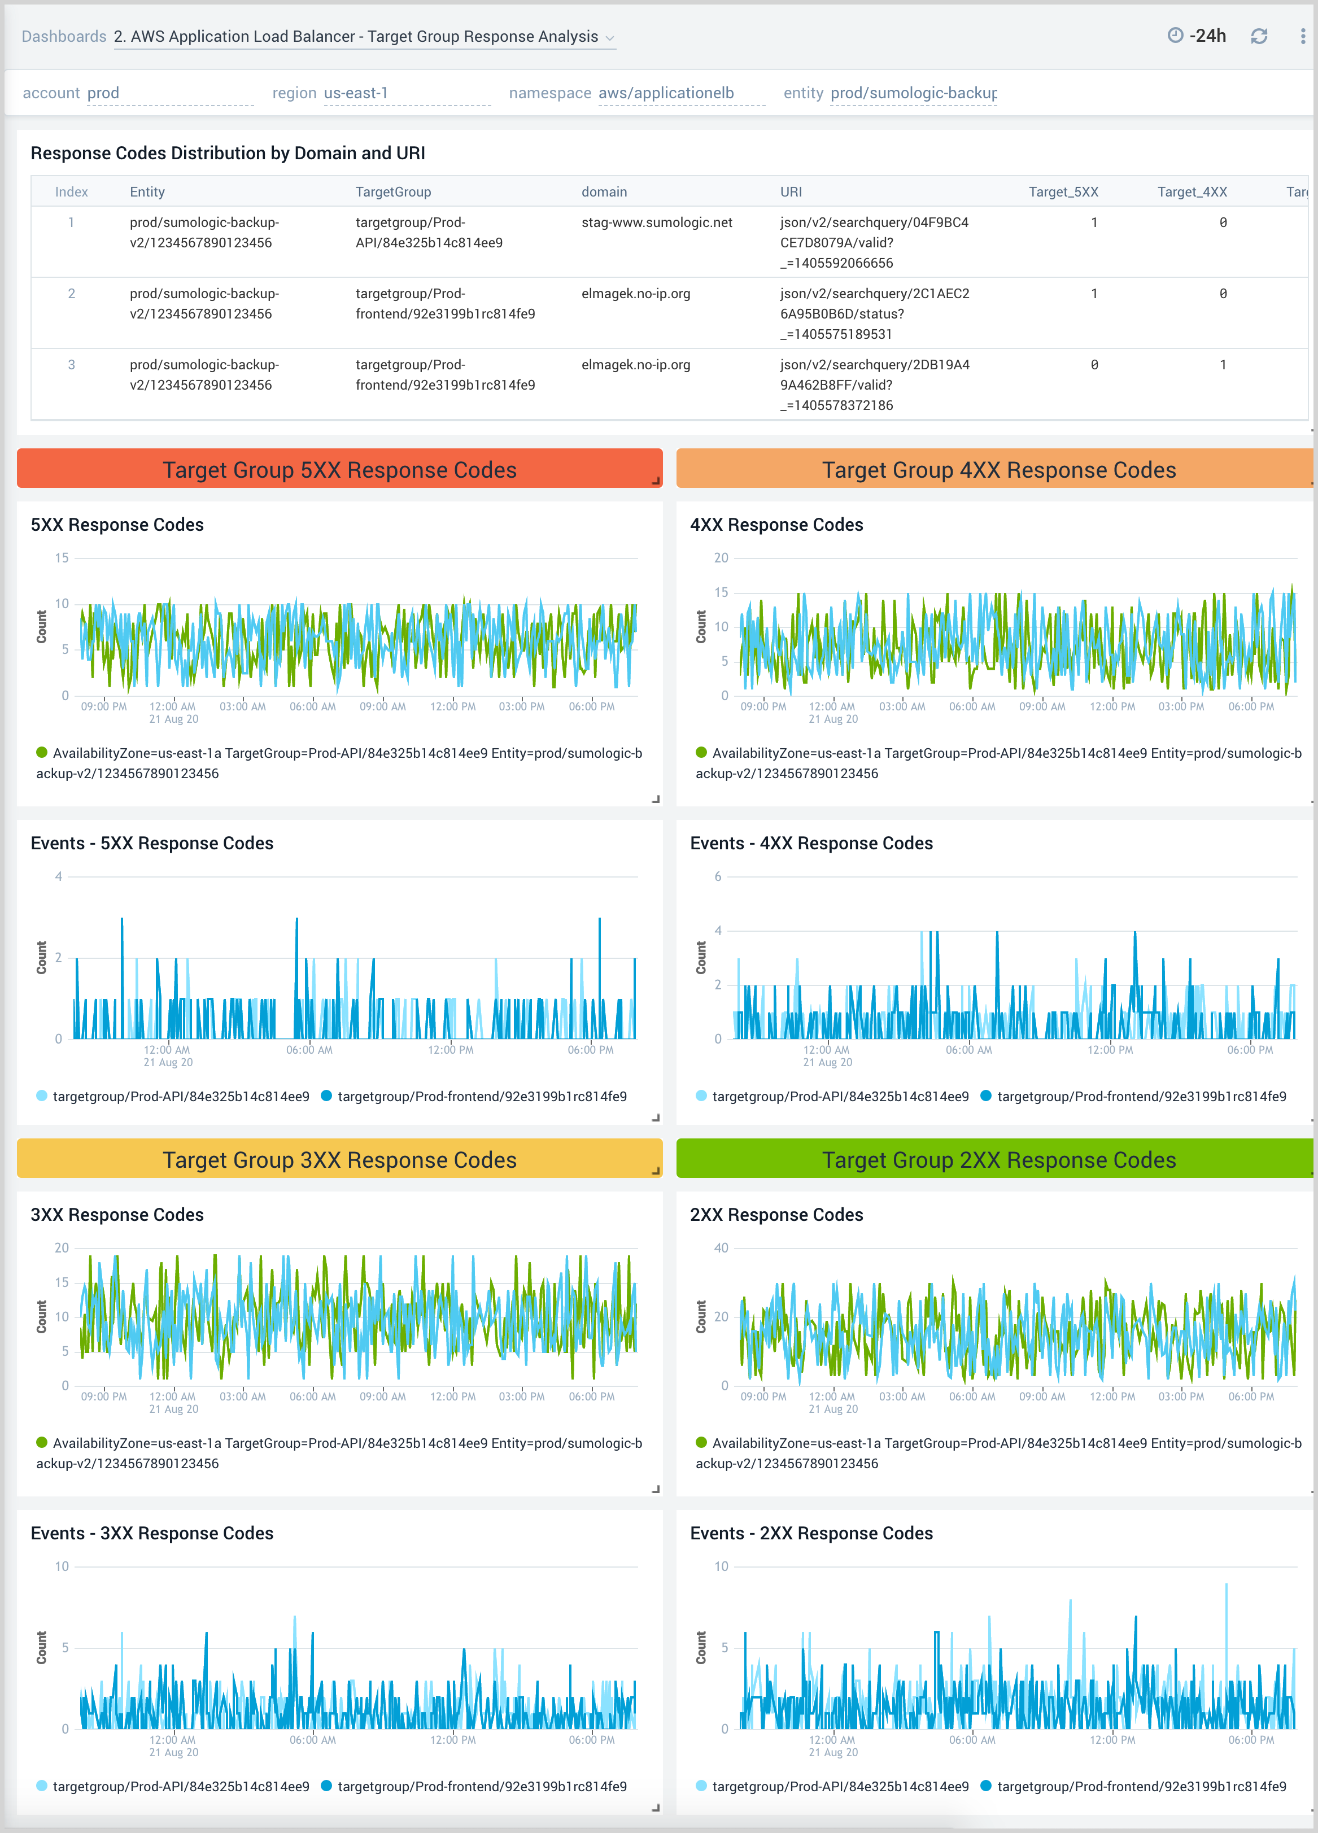Click the Dashboards breadcrumb item
The image size is (1318, 1833).
pos(63,36)
